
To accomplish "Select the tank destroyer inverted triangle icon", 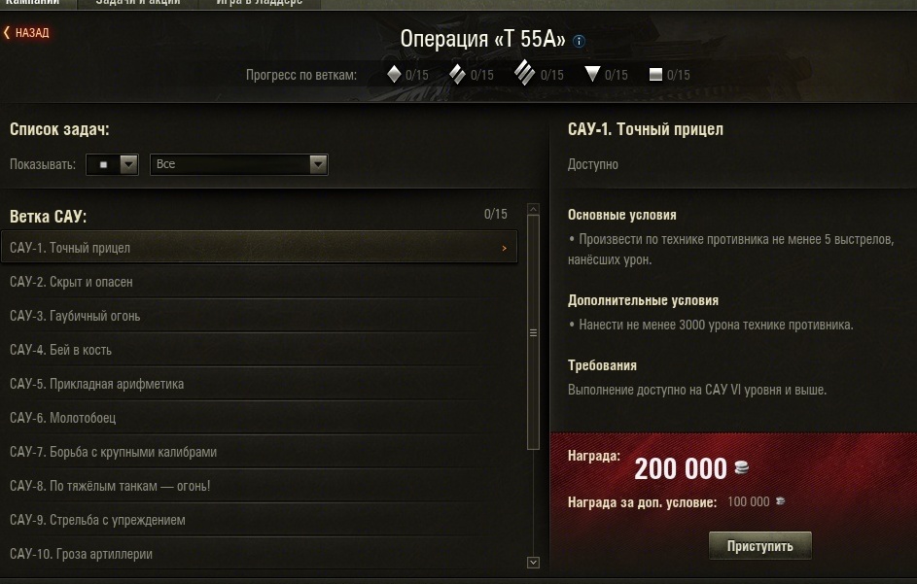I will (x=592, y=74).
